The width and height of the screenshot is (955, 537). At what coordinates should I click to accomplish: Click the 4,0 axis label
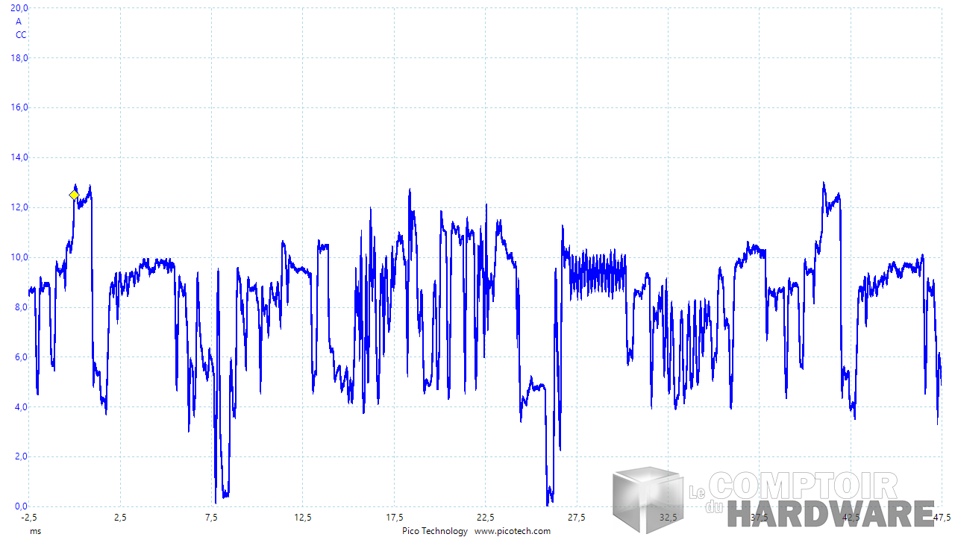pos(22,407)
